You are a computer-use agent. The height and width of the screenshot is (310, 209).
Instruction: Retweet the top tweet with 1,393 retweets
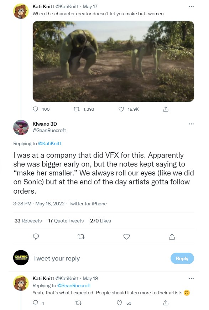[77, 109]
